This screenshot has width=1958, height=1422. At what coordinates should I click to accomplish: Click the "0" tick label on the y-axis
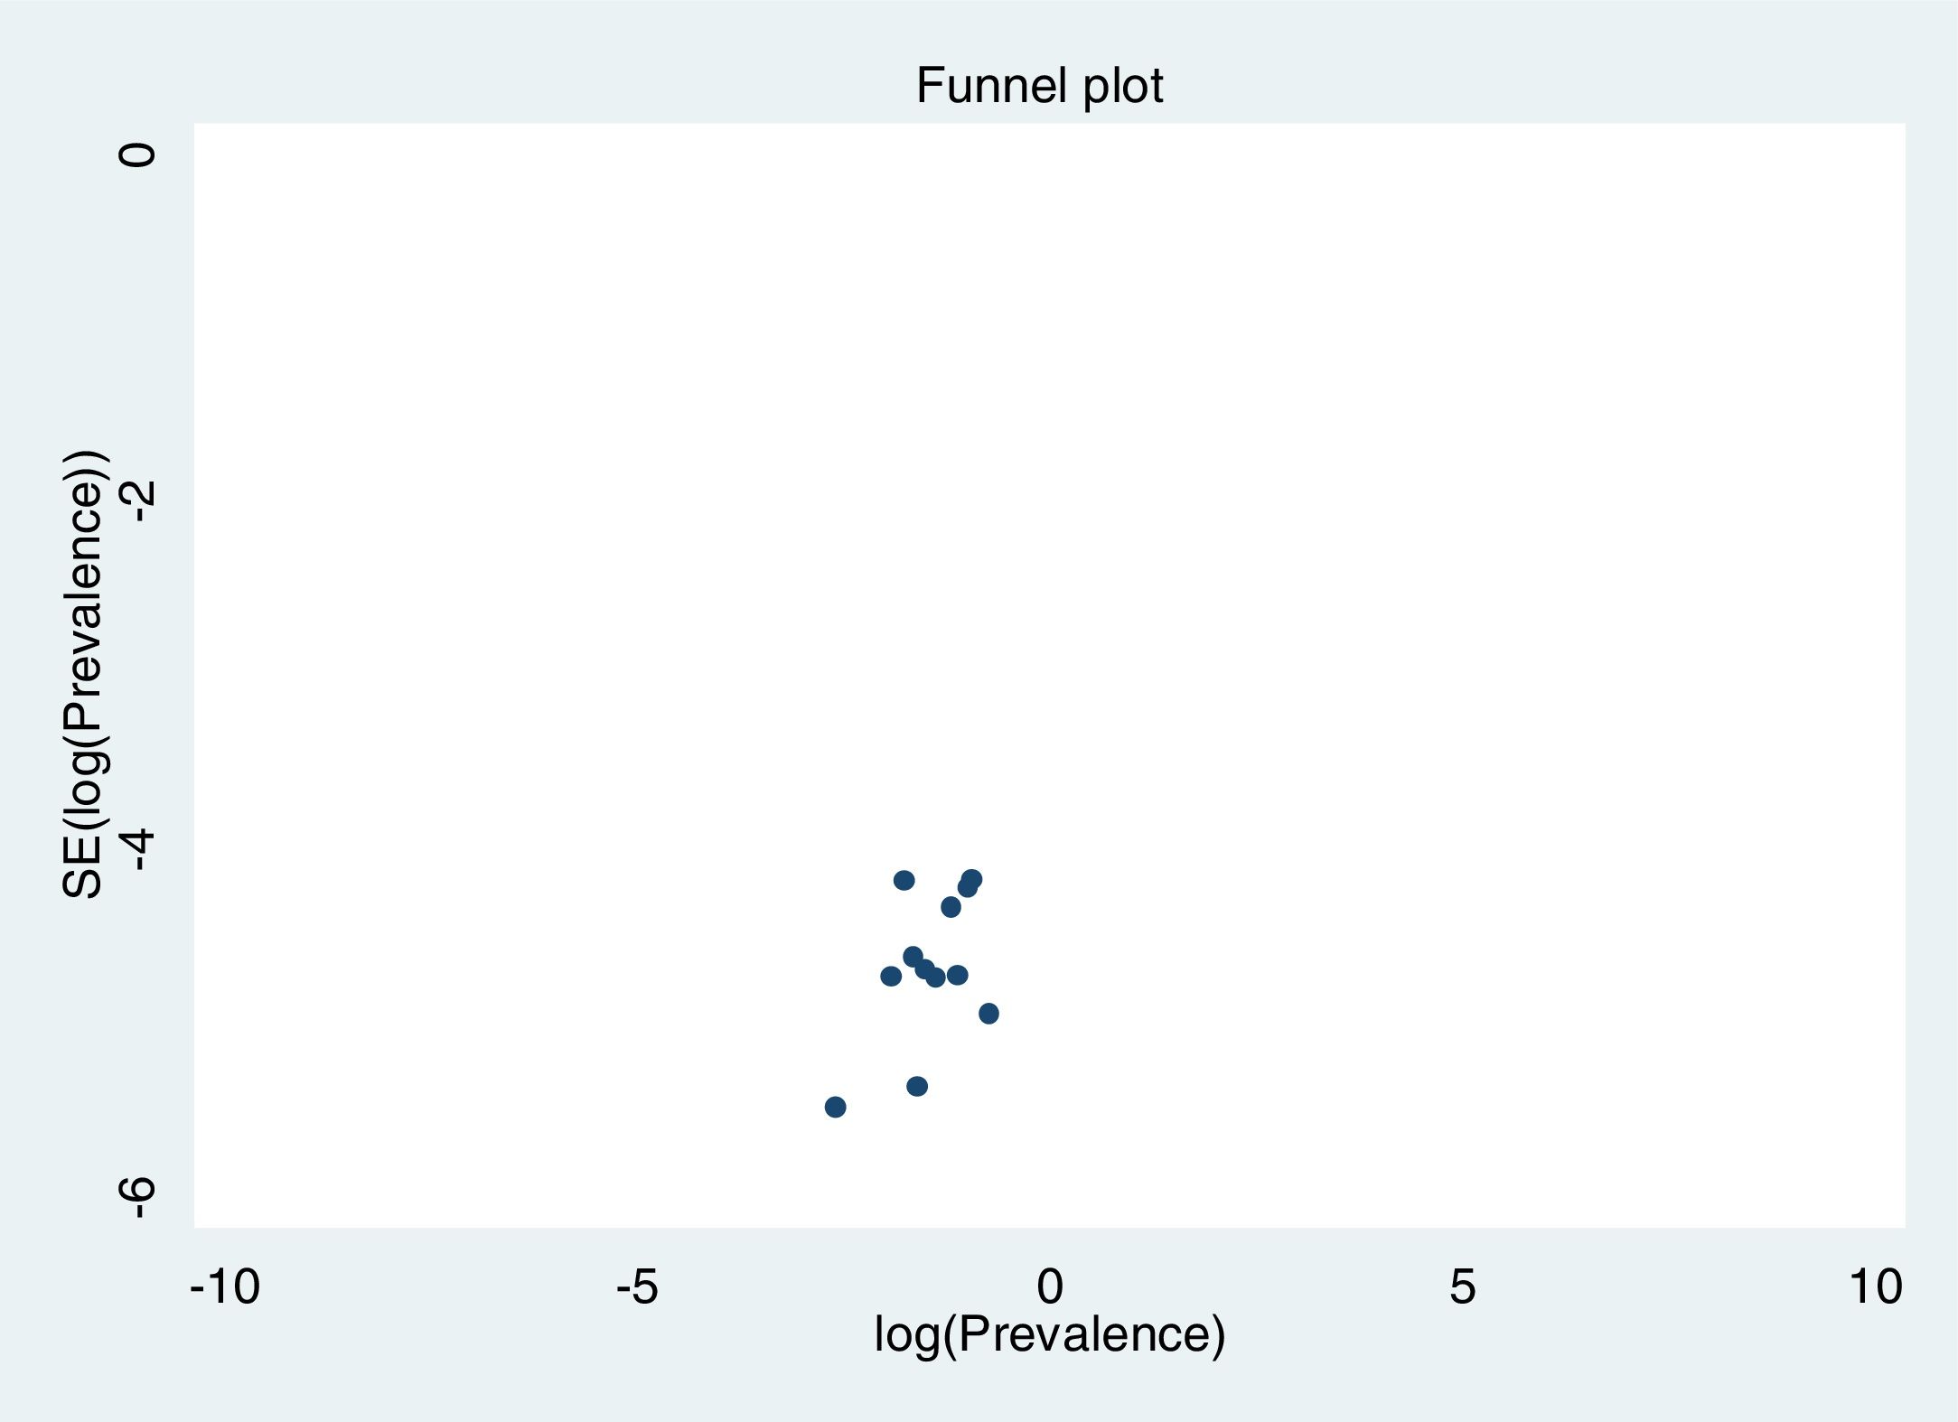pos(138,154)
